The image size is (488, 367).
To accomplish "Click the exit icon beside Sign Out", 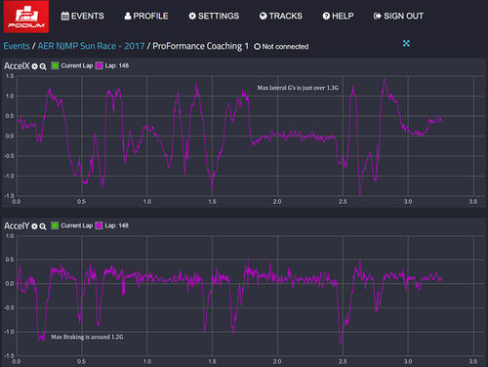I will point(378,16).
